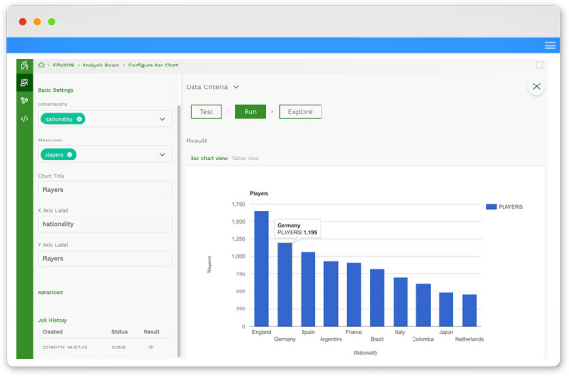The image size is (569, 376).
Task: Close the chart configuration panel
Action: click(x=537, y=86)
